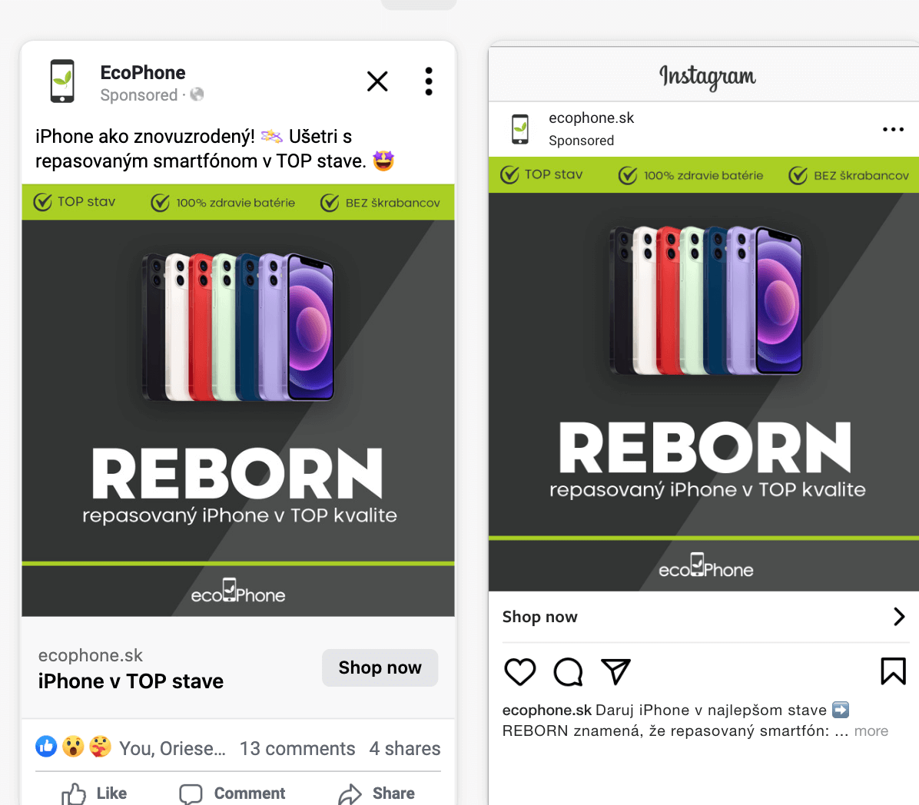919x805 pixels.
Task: Share Instagram post via paper plane icon
Action: pyautogui.click(x=615, y=672)
